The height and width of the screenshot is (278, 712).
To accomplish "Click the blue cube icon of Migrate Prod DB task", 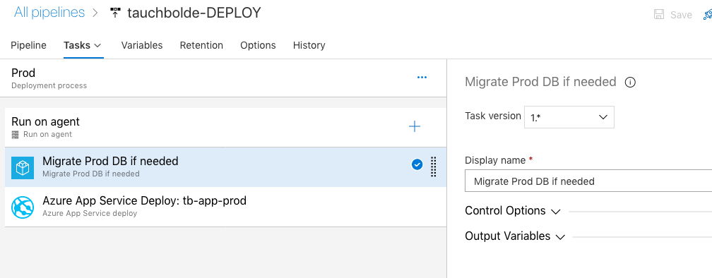I will 23,168.
